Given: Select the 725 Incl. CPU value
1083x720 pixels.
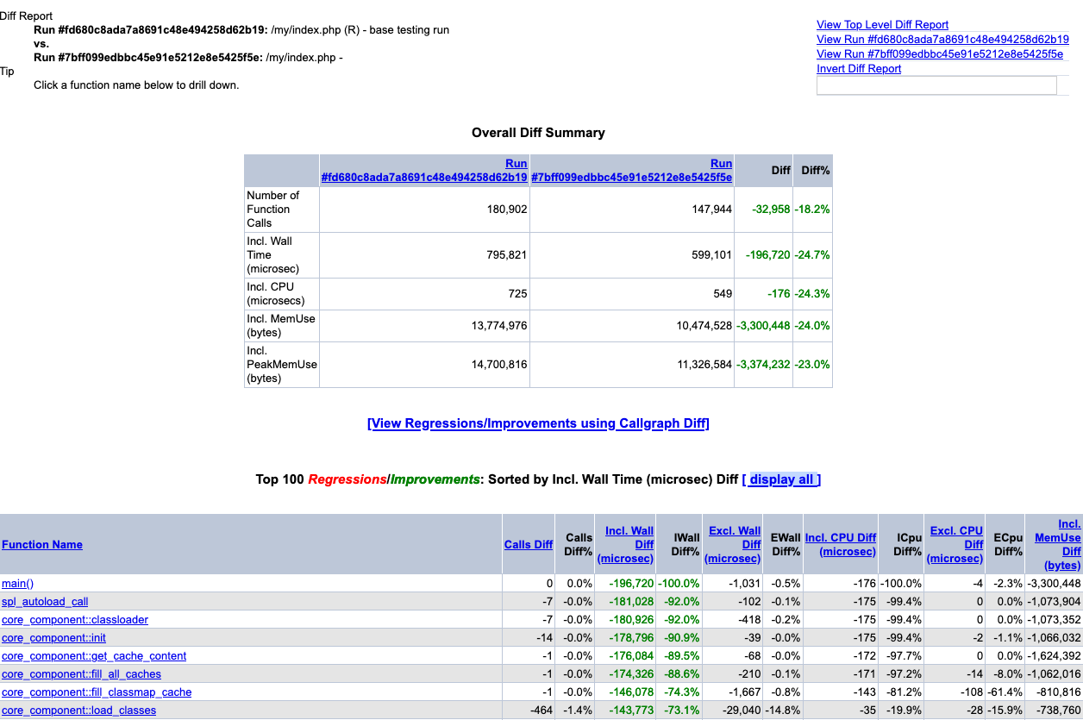Looking at the screenshot, I should pyautogui.click(x=517, y=294).
